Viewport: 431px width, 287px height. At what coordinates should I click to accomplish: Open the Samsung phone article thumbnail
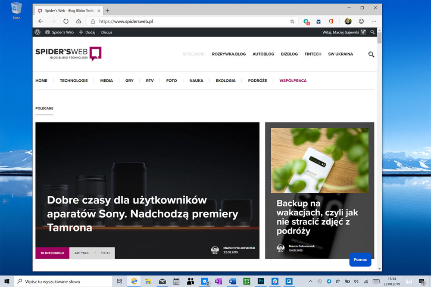tap(319, 160)
